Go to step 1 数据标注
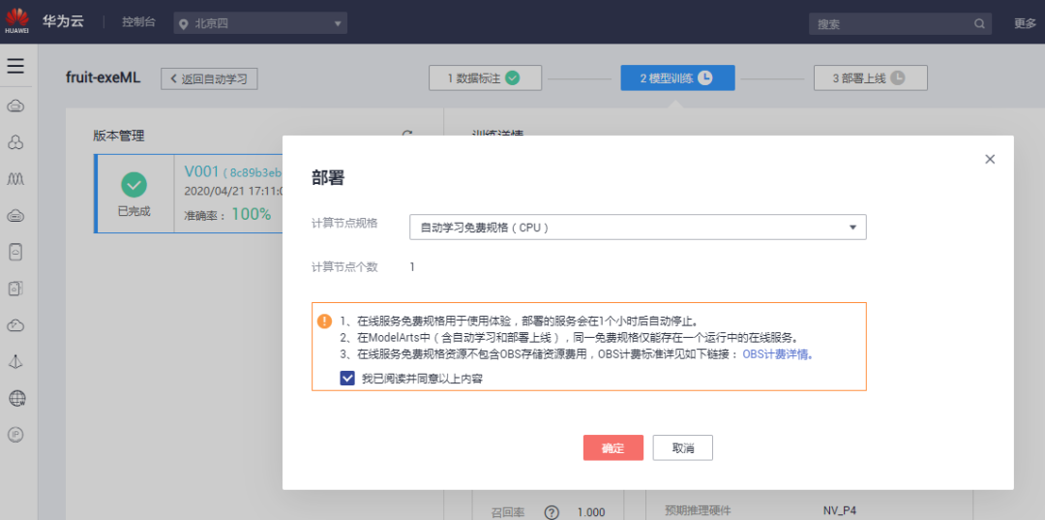 coord(485,78)
